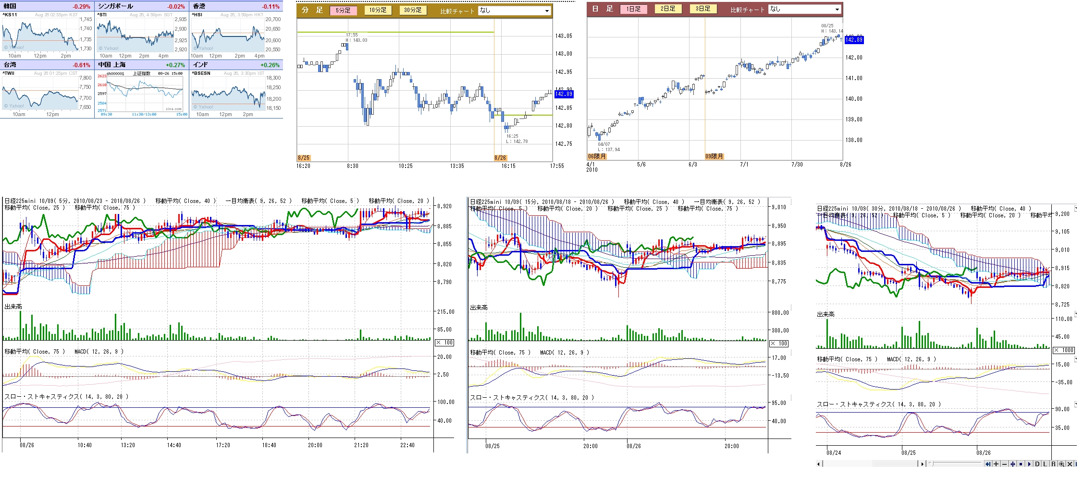Click the horizontal scrollbar left arrow
Screen dimensions: 1084x498
[x=819, y=464]
